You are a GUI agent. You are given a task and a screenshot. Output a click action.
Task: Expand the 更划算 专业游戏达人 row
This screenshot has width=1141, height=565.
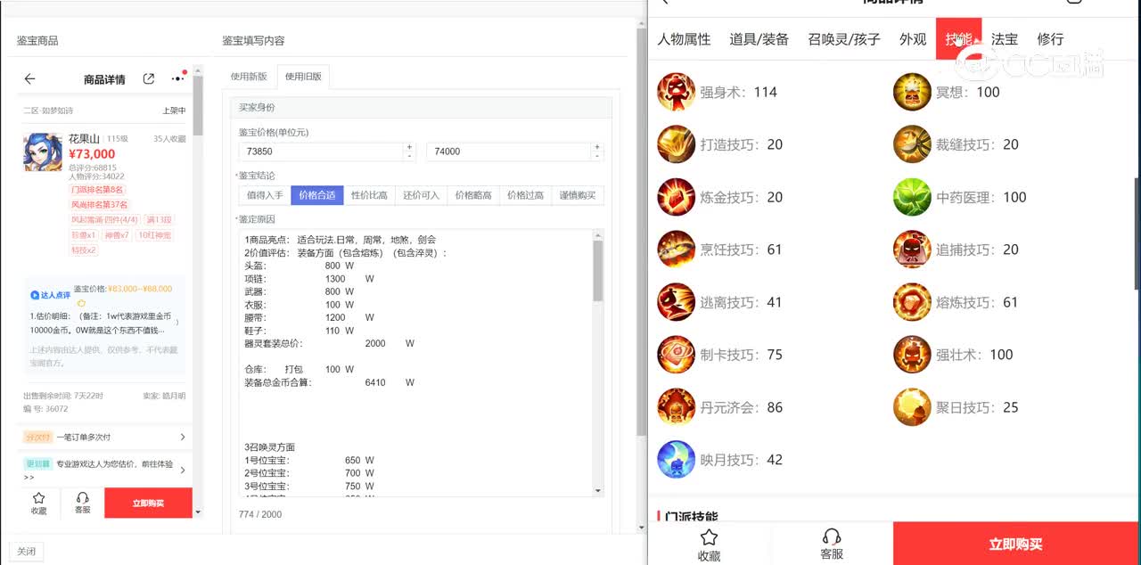tap(106, 470)
